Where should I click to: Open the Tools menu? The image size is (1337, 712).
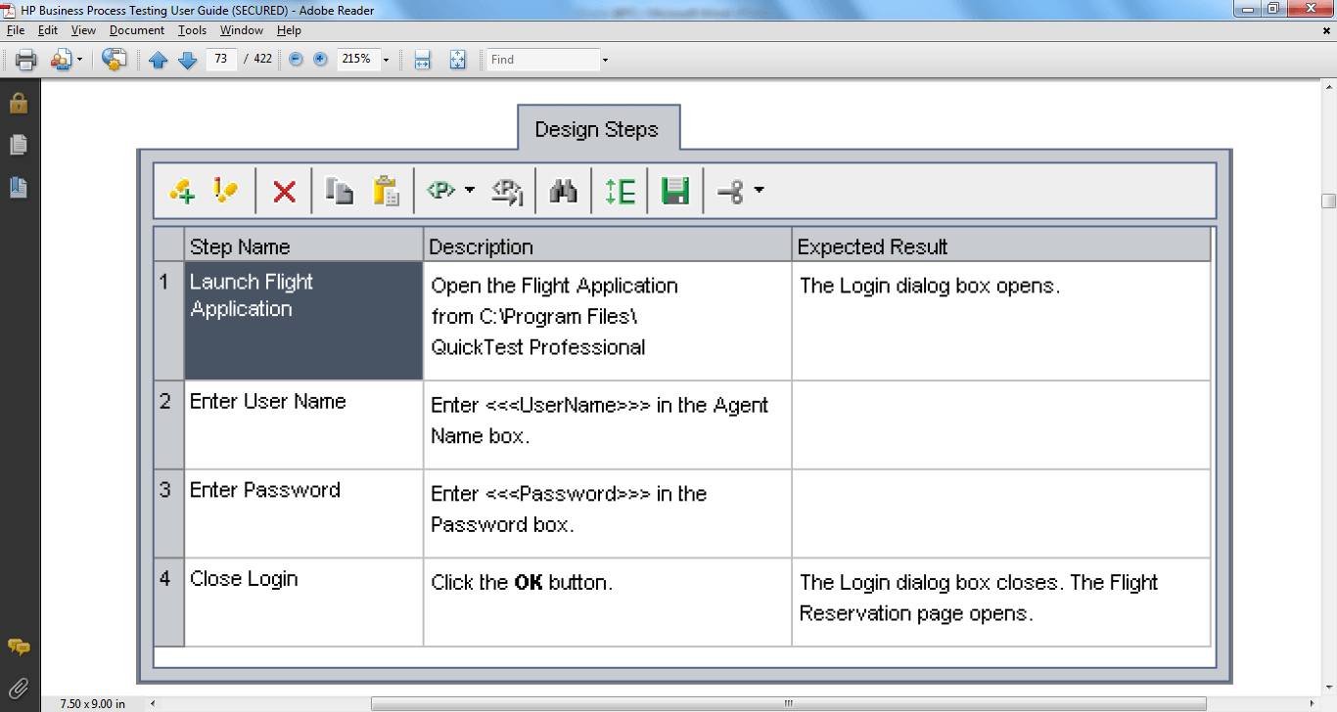[192, 30]
